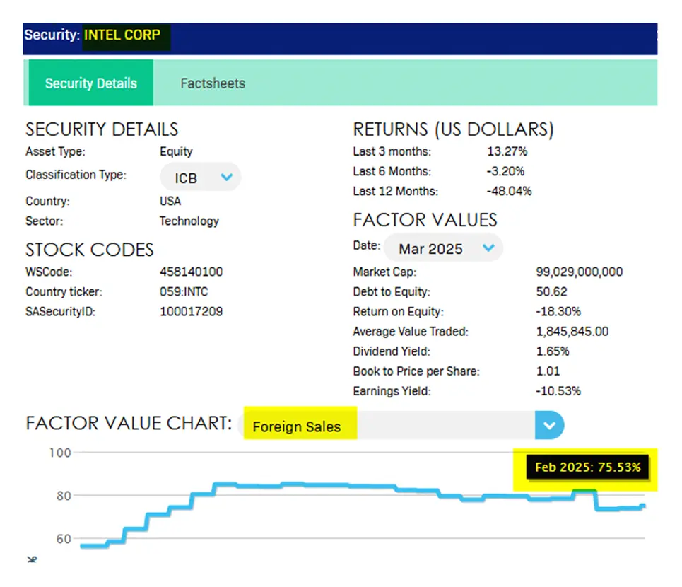The image size is (682, 587).
Task: Click the Debt to Equity value 50.62
Action: pos(552,291)
